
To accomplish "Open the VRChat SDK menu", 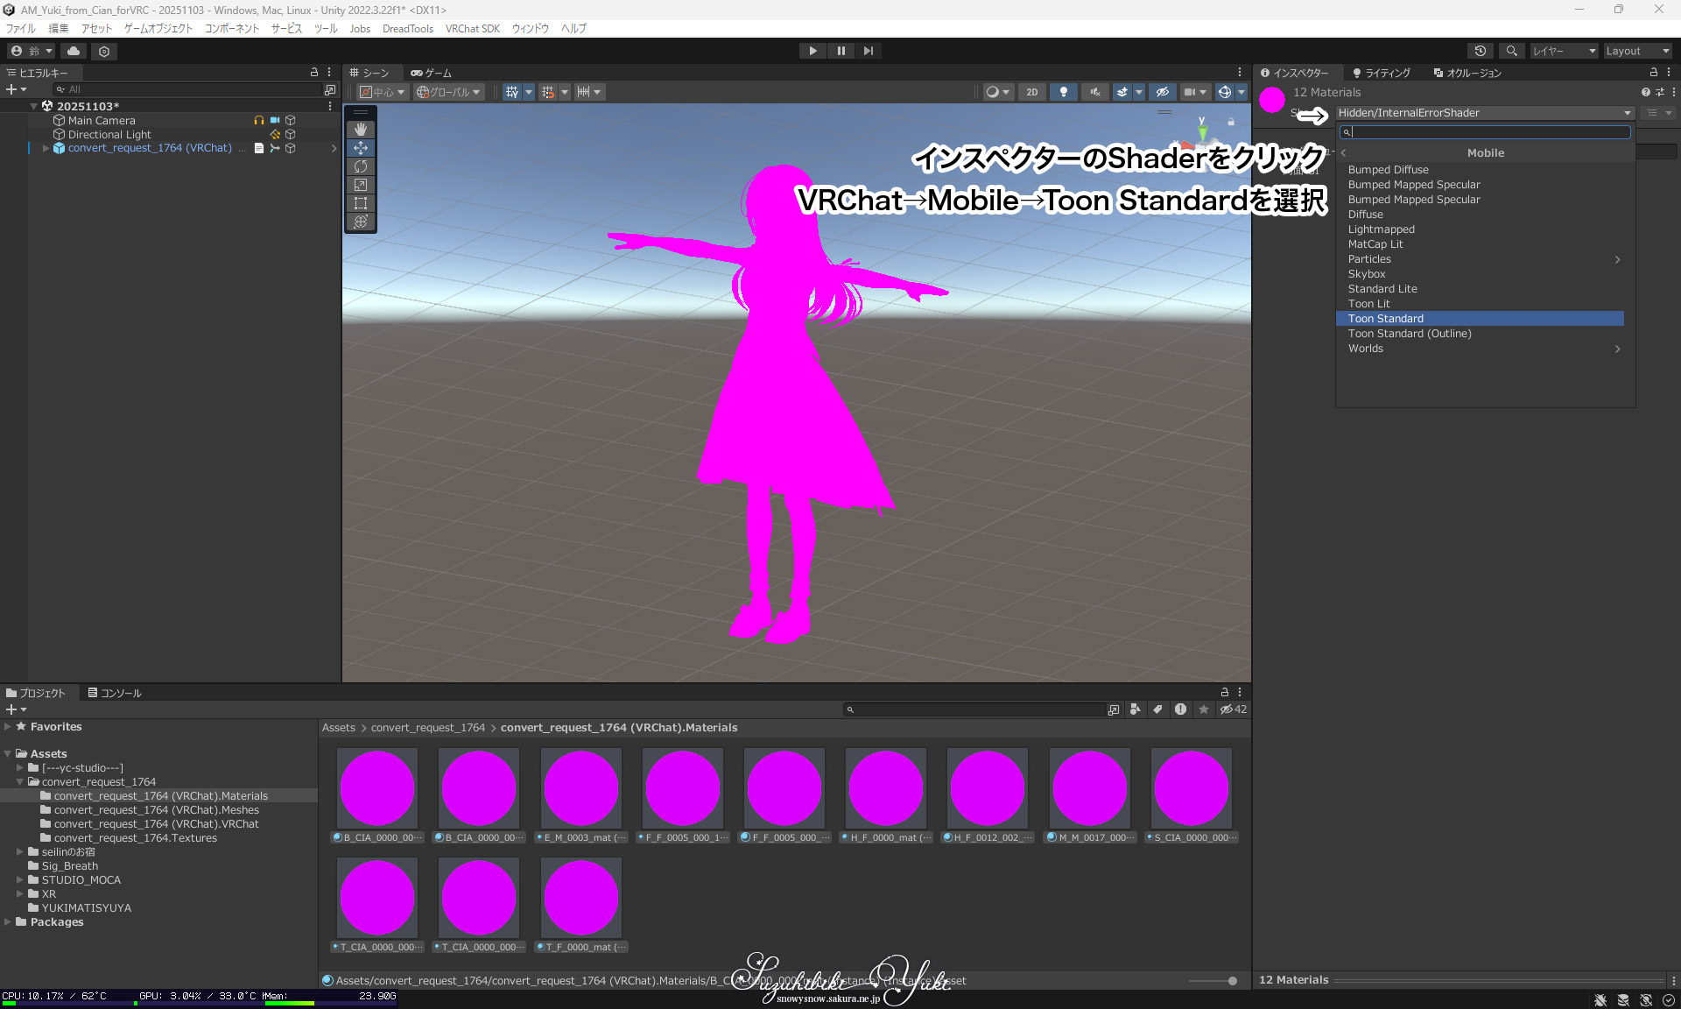I will coord(472,29).
